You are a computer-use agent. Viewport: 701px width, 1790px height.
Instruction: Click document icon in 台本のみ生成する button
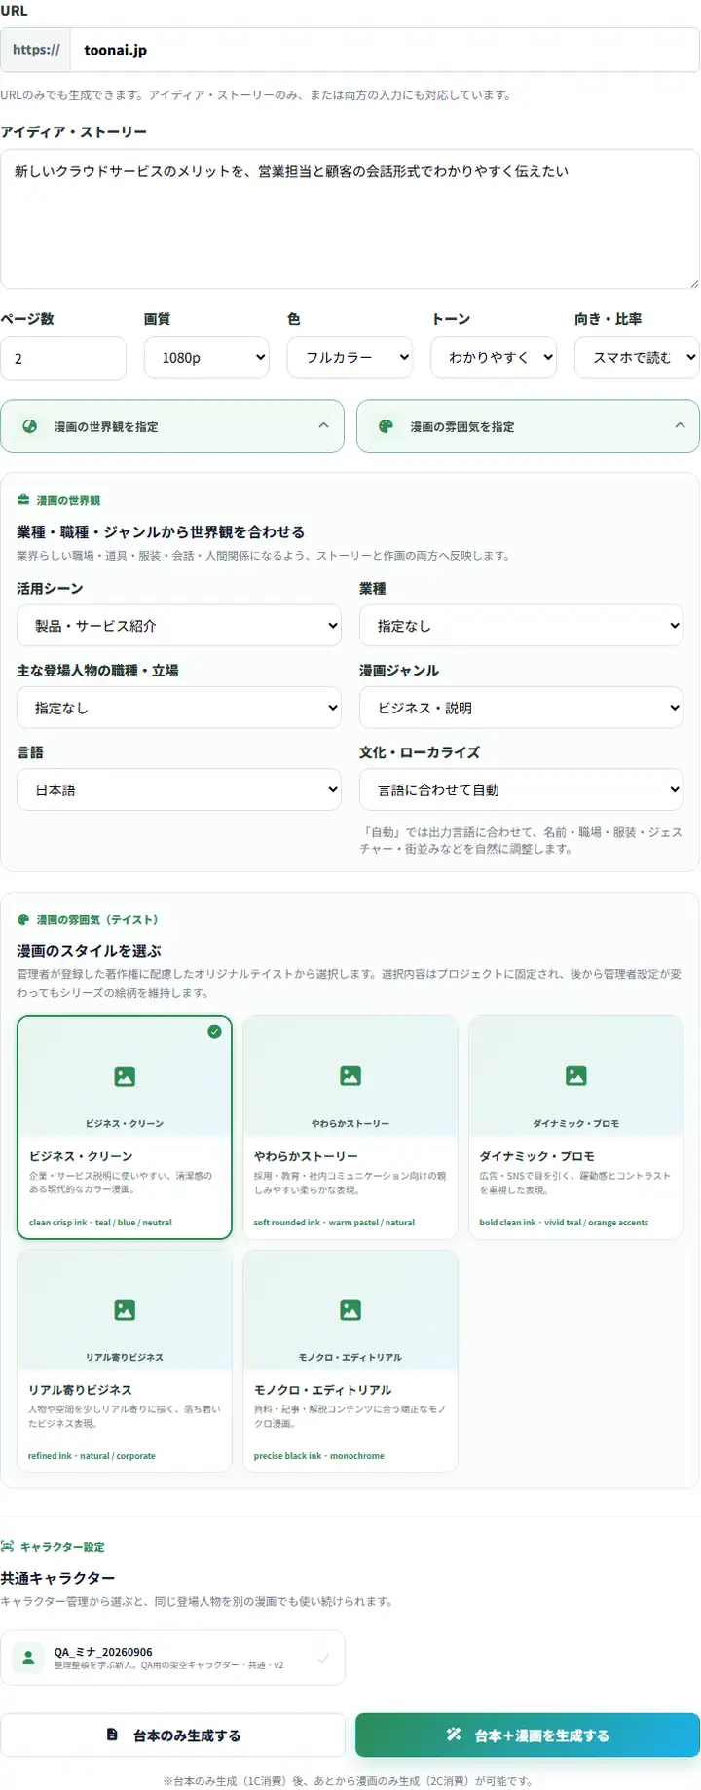pos(112,1735)
